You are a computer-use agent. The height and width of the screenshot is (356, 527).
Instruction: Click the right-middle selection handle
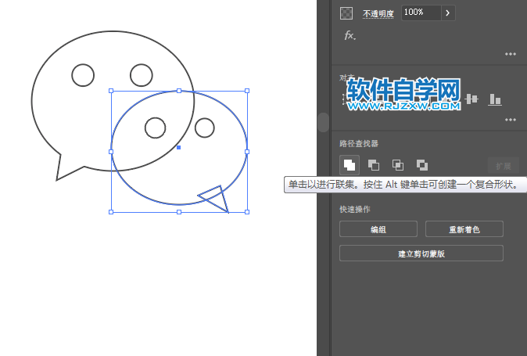[x=247, y=152]
